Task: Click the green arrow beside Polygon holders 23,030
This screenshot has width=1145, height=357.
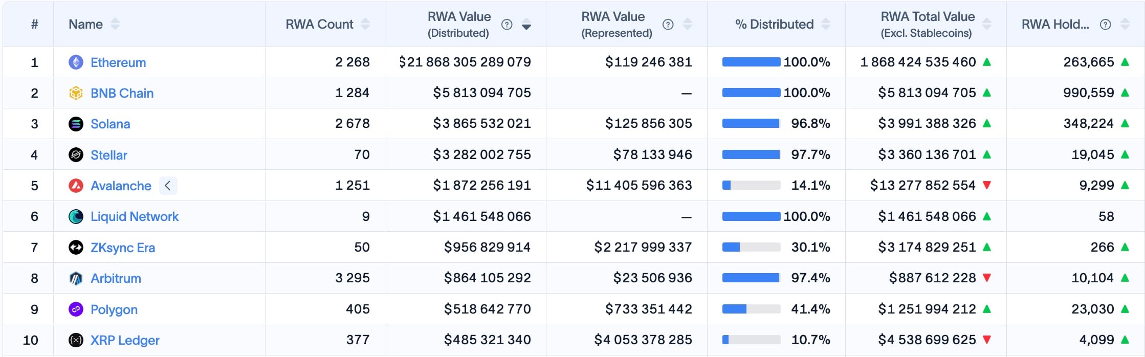Action: 1125,309
